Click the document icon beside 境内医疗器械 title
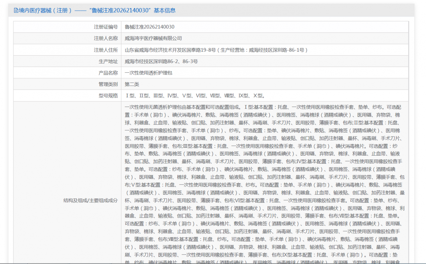This screenshot has height=264, width=426. 16,11
